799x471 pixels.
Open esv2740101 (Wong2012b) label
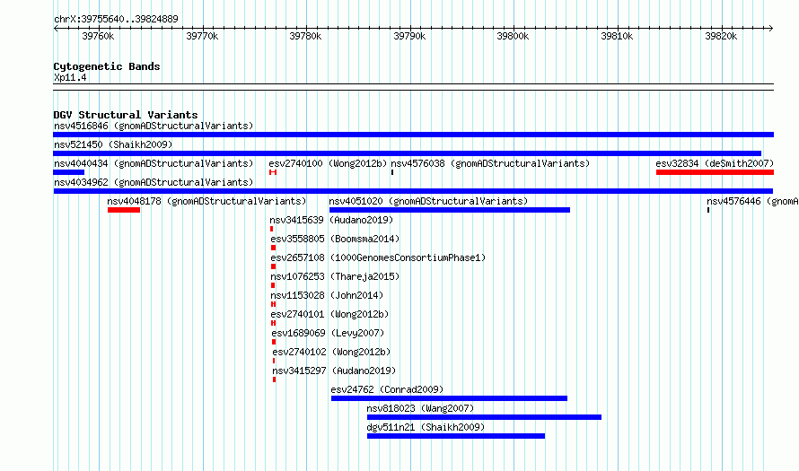click(x=329, y=314)
